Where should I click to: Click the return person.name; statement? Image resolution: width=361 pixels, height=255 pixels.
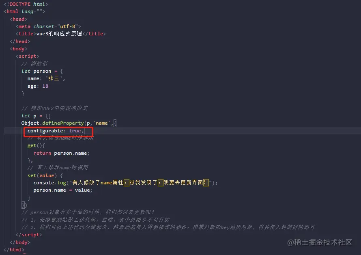(61, 153)
